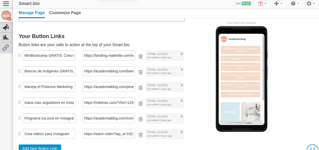Click total clicks stat for Crea videos row
Screen dimensions: 319x150
165,134
